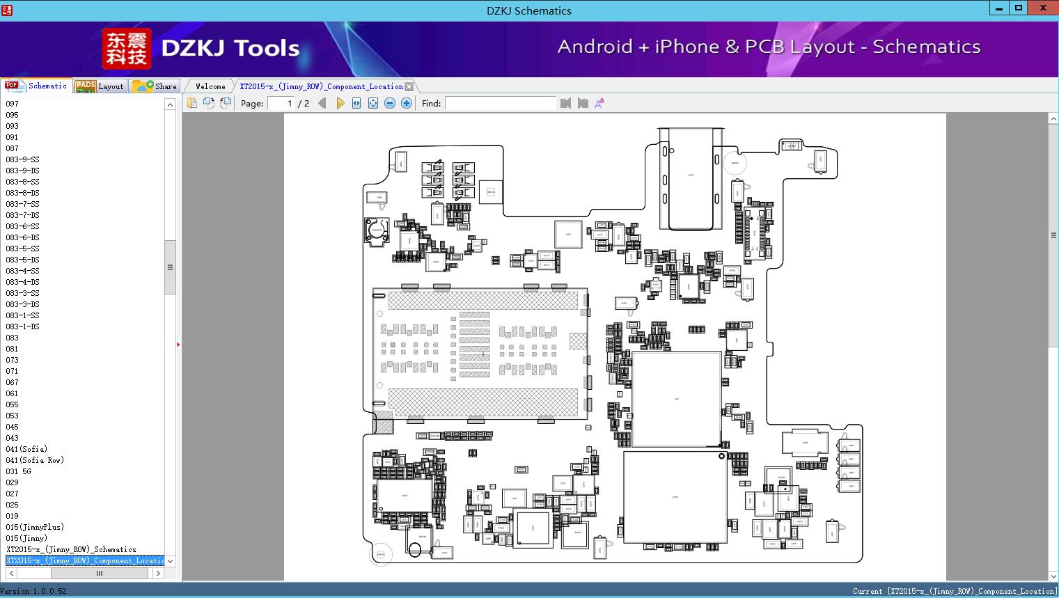The width and height of the screenshot is (1059, 598).
Task: Click the sidebar vertical scrollbar thumb
Action: click(170, 267)
